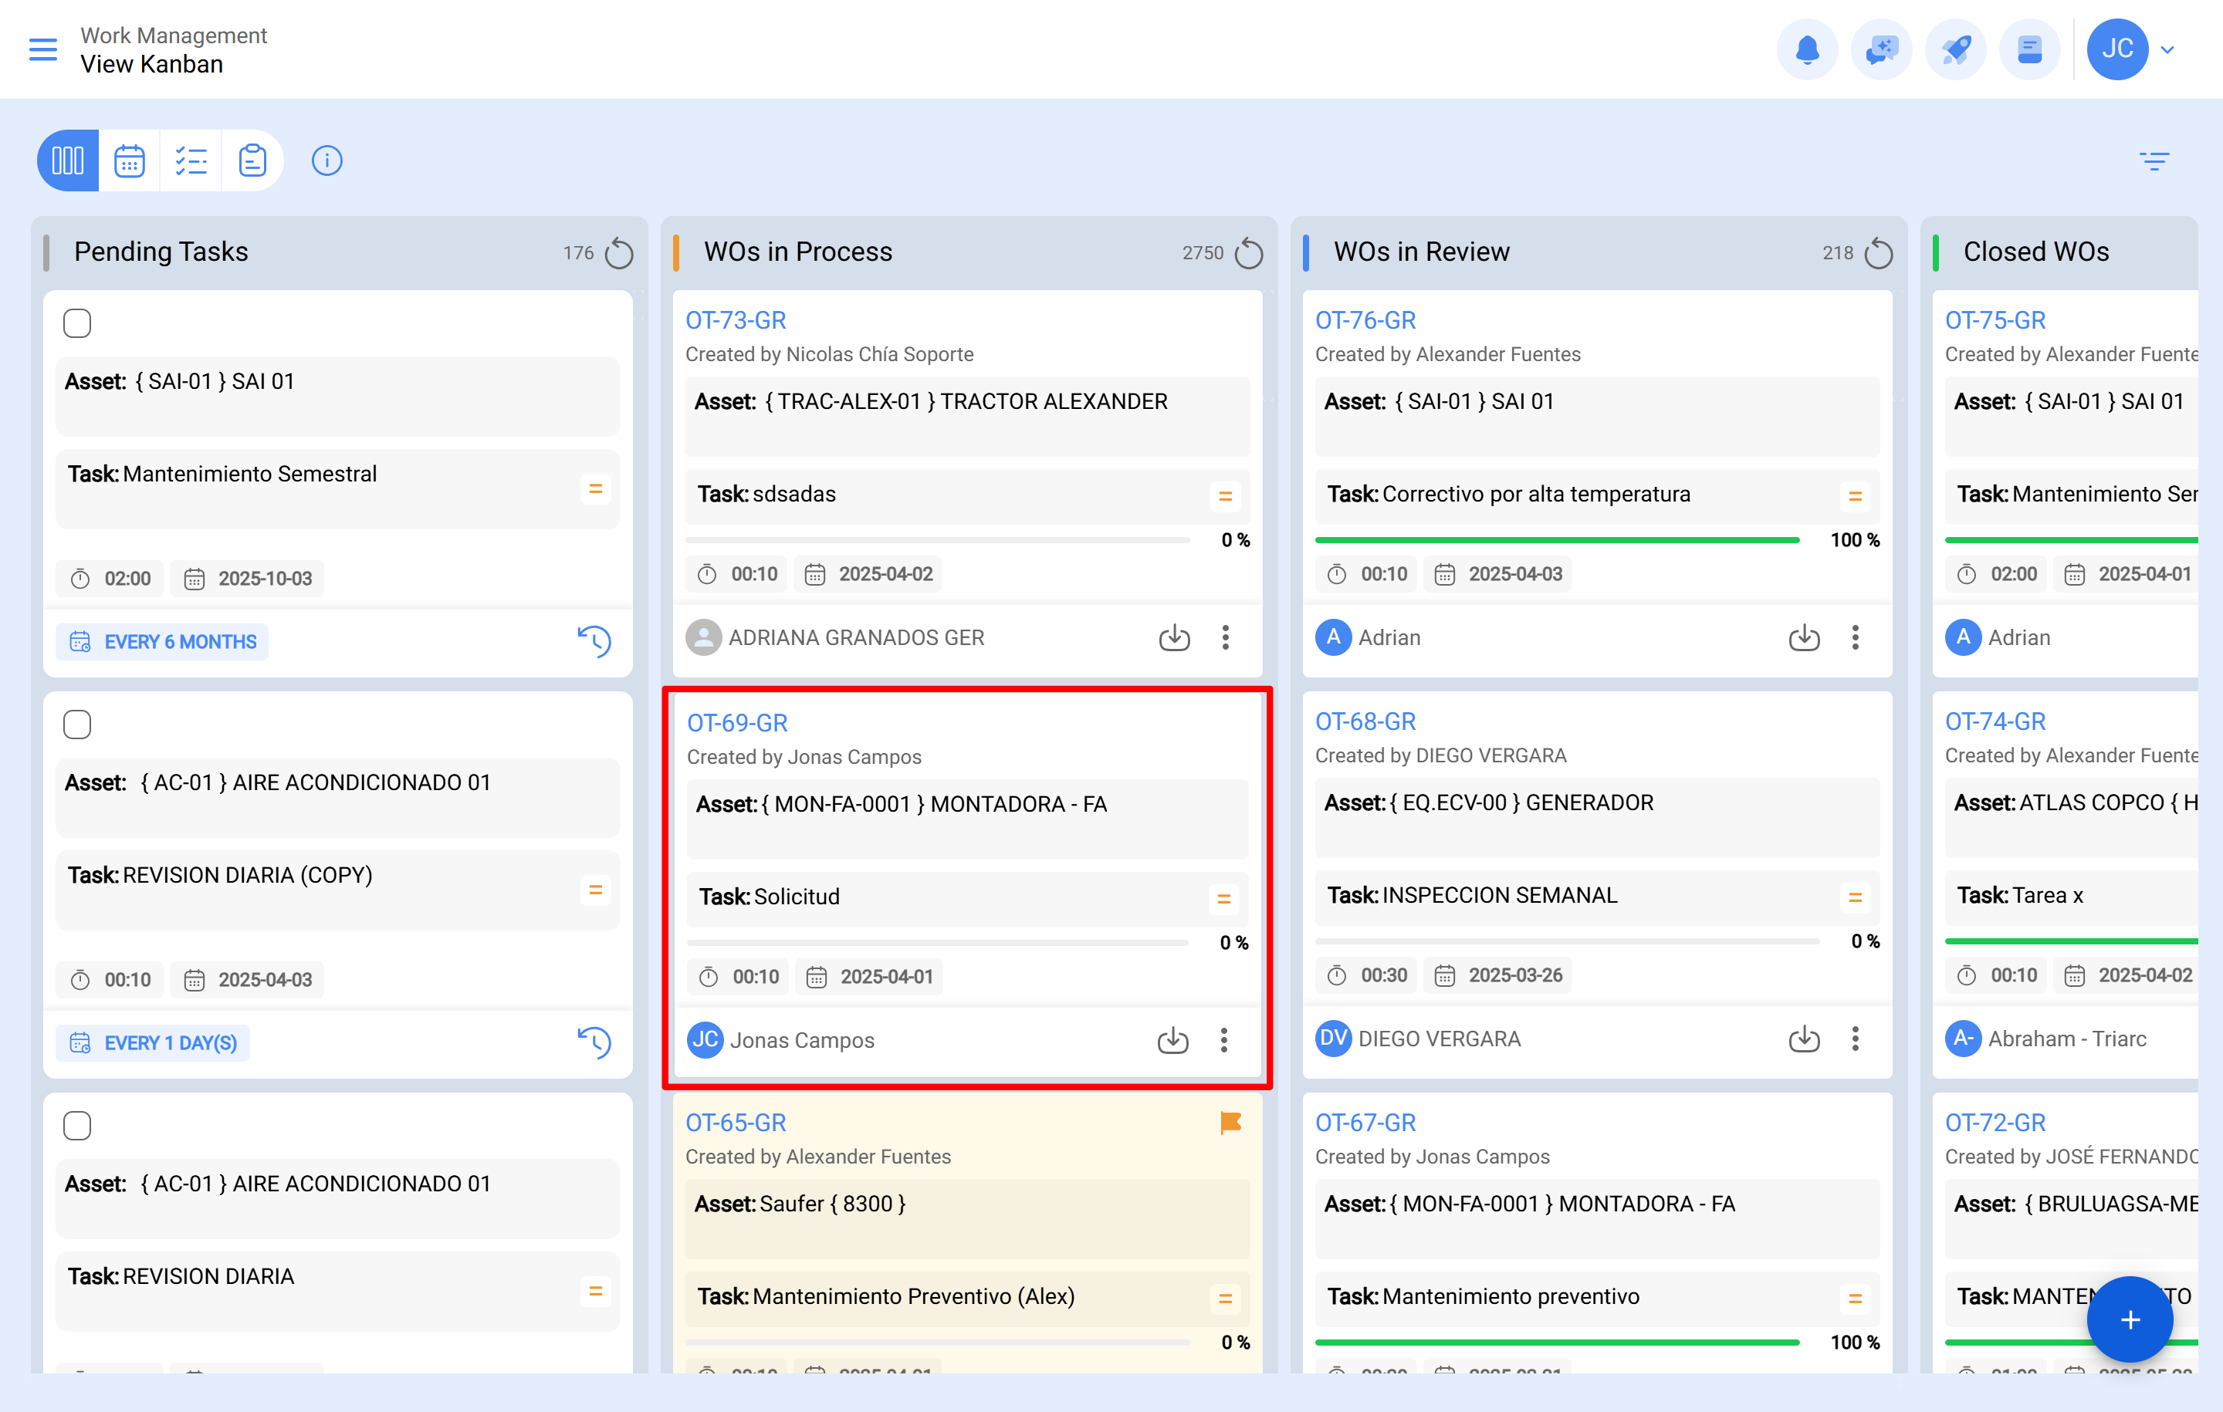
Task: Open the filter options icon
Action: click(x=2154, y=161)
